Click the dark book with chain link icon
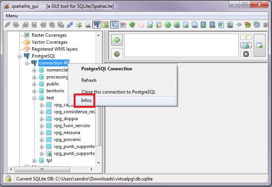The height and width of the screenshot is (187, 272). coord(212,25)
